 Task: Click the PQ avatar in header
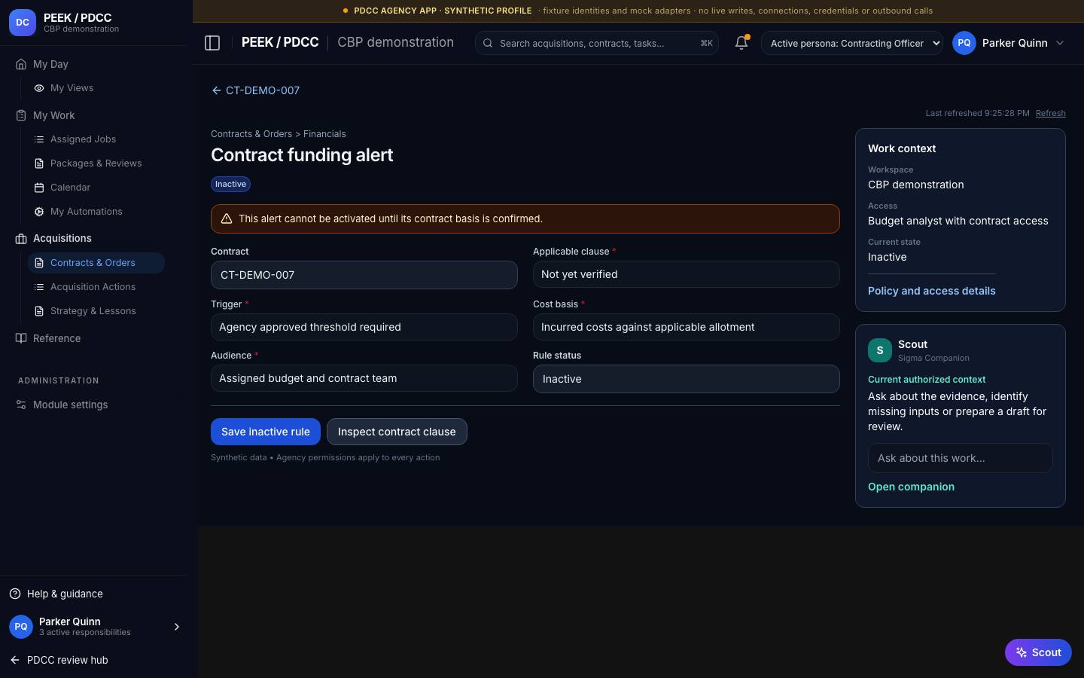coord(964,43)
